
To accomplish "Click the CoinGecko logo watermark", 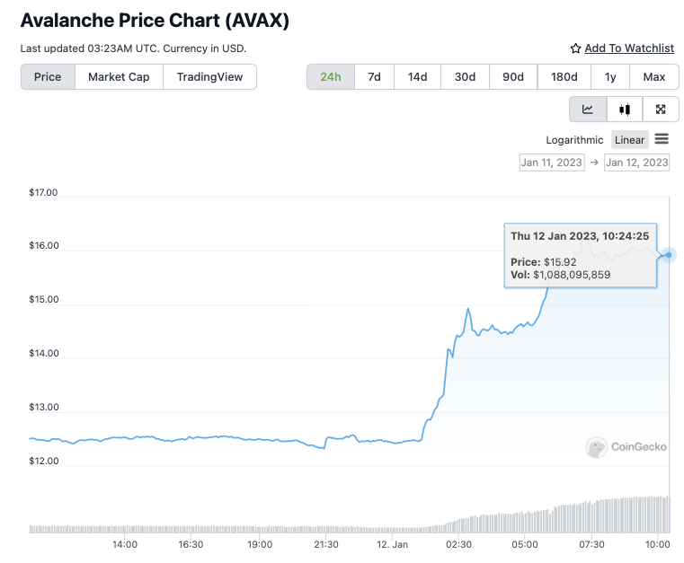I will [626, 447].
